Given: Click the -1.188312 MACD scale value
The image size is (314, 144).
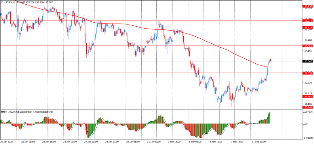Looking at the screenshot, I should click(308, 138).
